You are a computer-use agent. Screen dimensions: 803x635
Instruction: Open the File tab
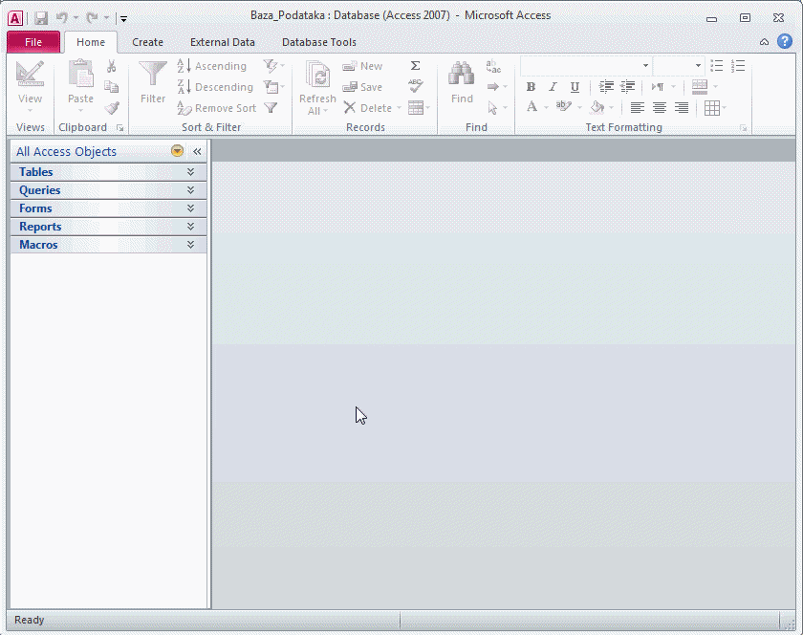pyautogui.click(x=33, y=42)
